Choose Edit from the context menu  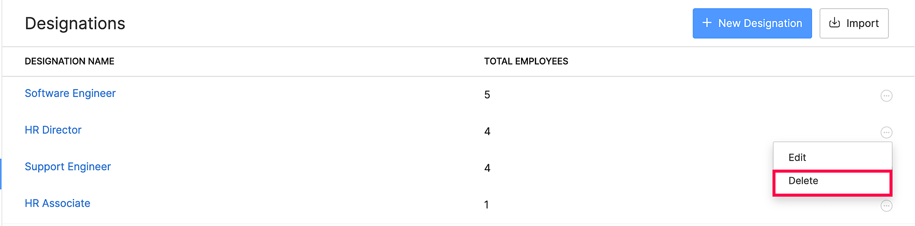point(797,157)
